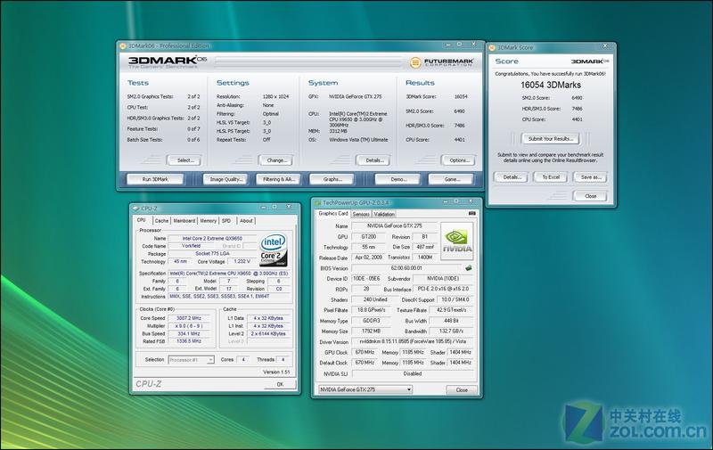Click the "16054 3DMarks" score text
The width and height of the screenshot is (713, 450).
pyautogui.click(x=550, y=85)
